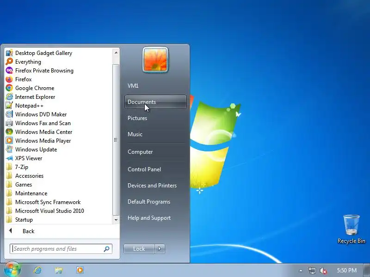Click the search magnifier icon
This screenshot has height=277, width=370.
[107, 249]
